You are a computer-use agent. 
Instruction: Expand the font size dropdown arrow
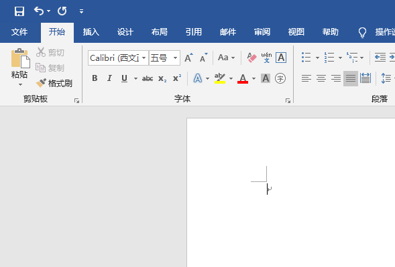(175, 58)
